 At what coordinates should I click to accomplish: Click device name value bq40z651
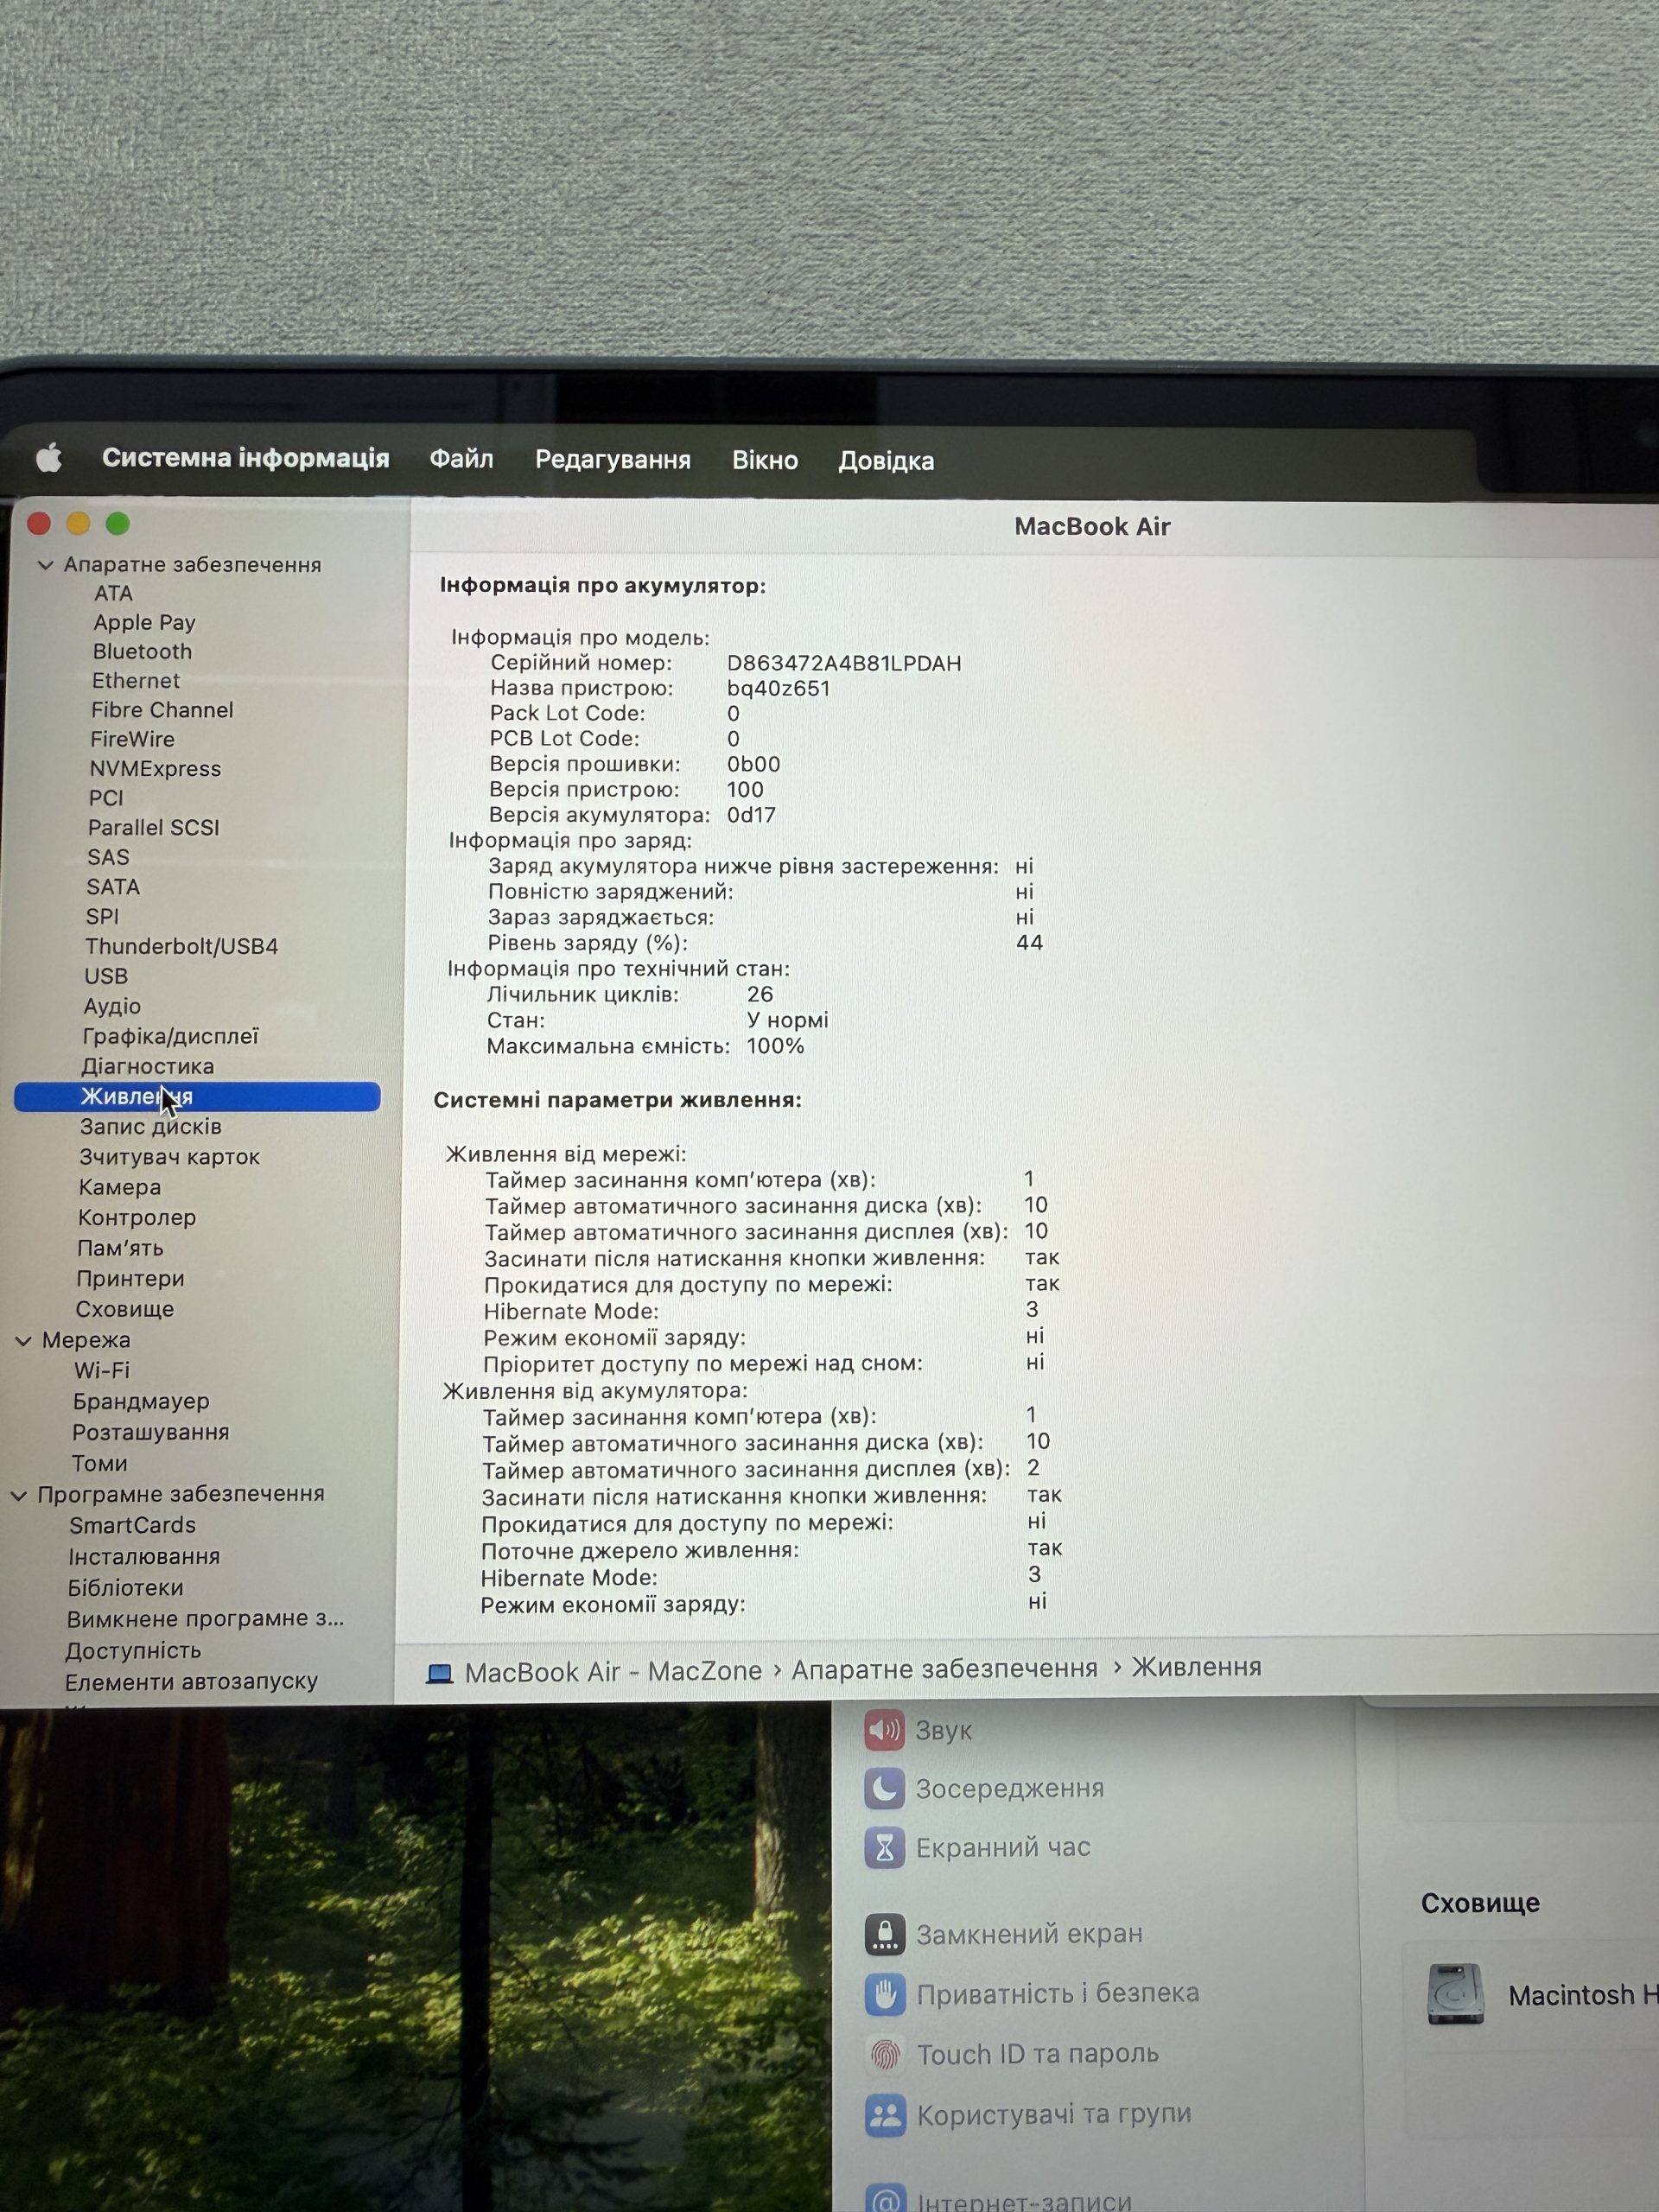click(778, 688)
